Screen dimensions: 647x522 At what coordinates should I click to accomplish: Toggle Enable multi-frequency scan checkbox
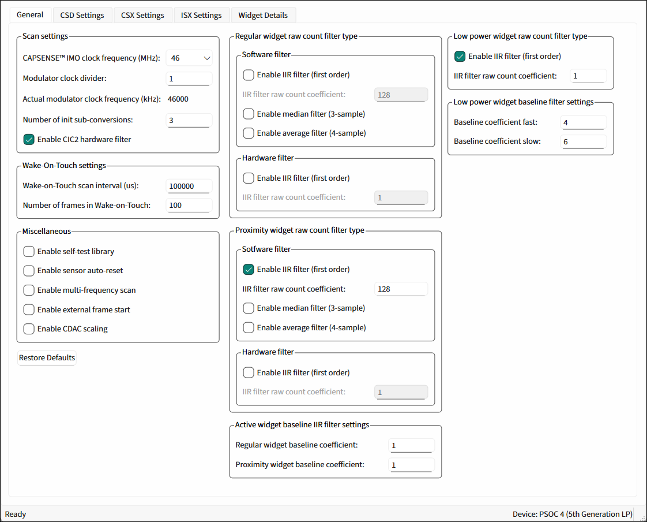pos(29,290)
